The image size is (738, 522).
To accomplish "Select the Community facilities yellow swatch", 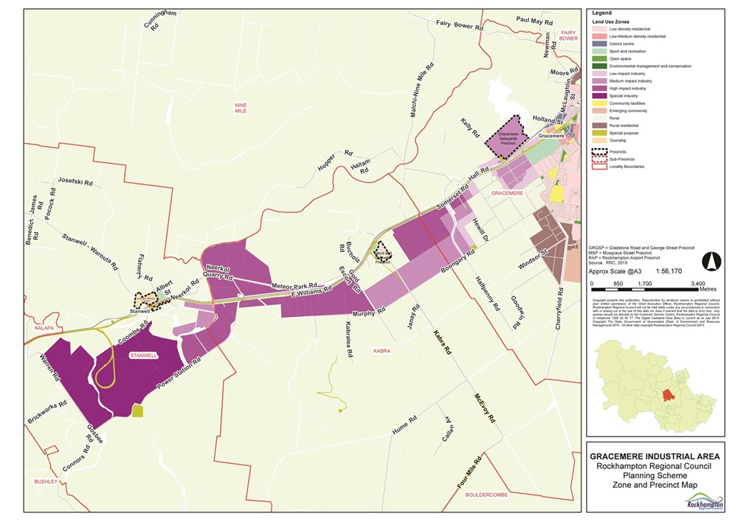I will 599,102.
